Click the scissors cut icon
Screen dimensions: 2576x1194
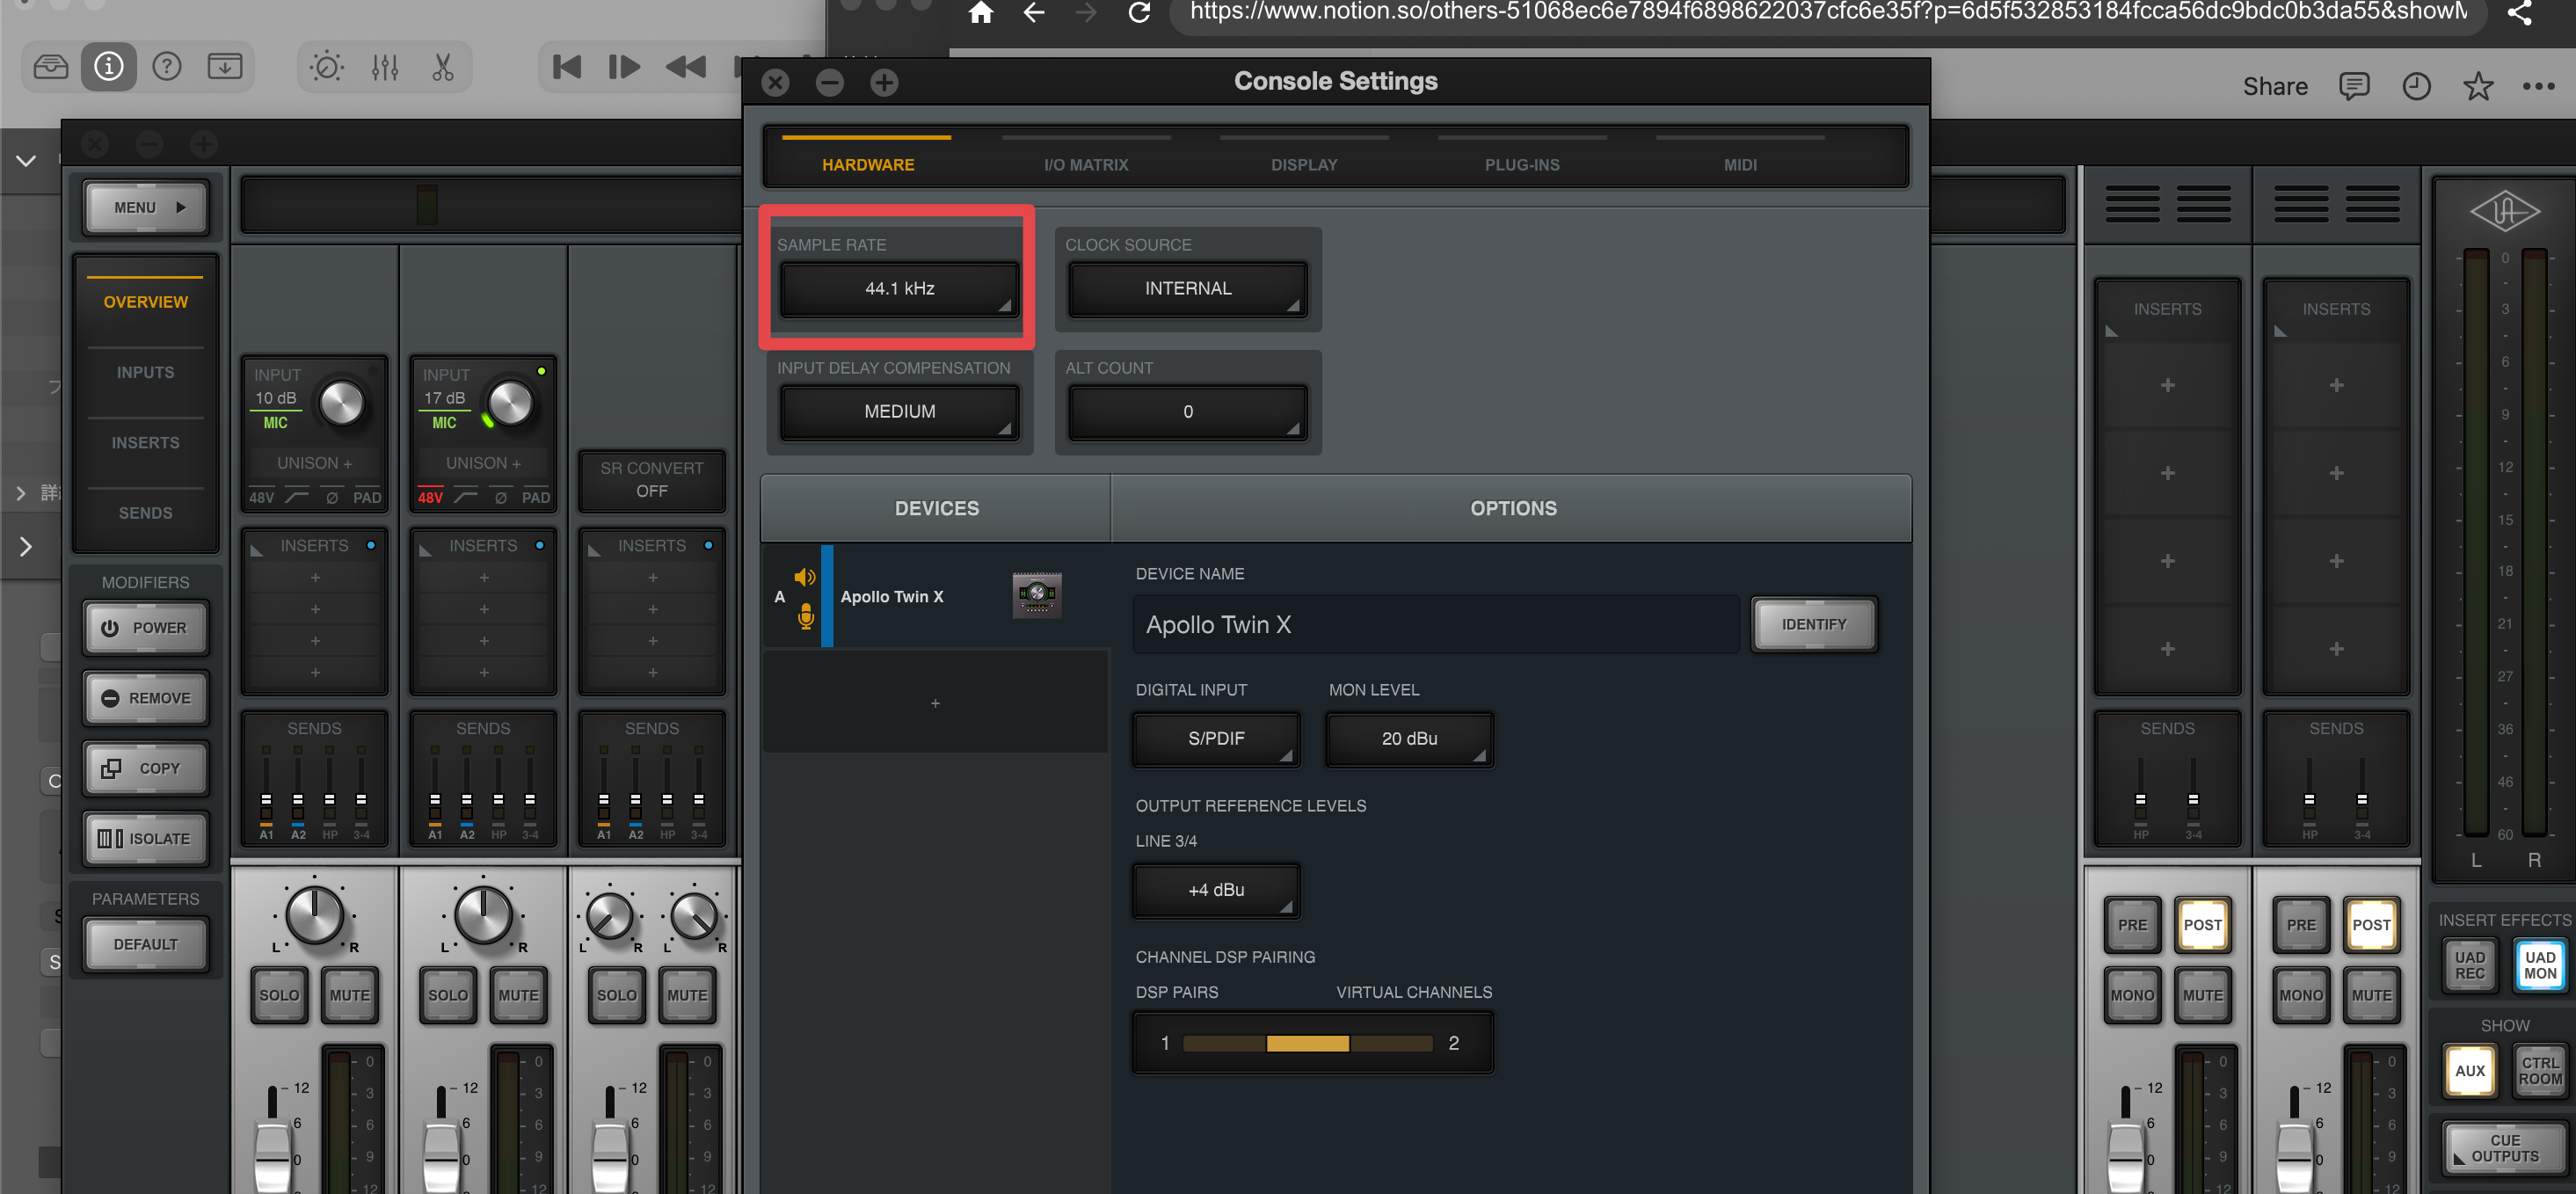(x=442, y=67)
